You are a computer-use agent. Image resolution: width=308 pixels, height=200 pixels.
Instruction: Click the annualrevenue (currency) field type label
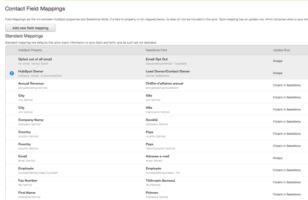click(x=162, y=88)
